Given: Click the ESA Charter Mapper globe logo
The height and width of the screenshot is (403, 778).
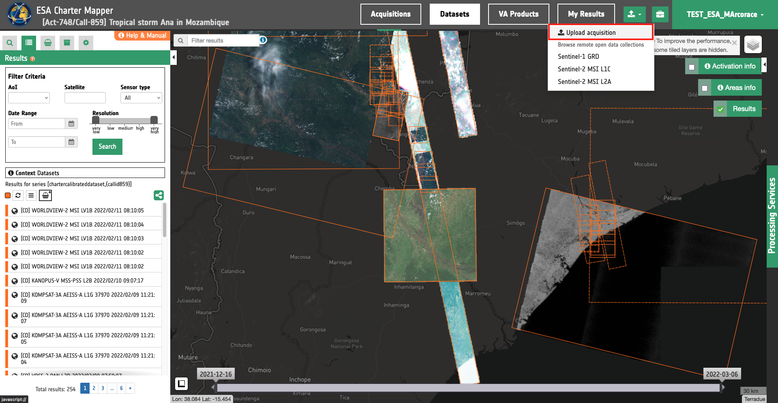Looking at the screenshot, I should tap(19, 14).
